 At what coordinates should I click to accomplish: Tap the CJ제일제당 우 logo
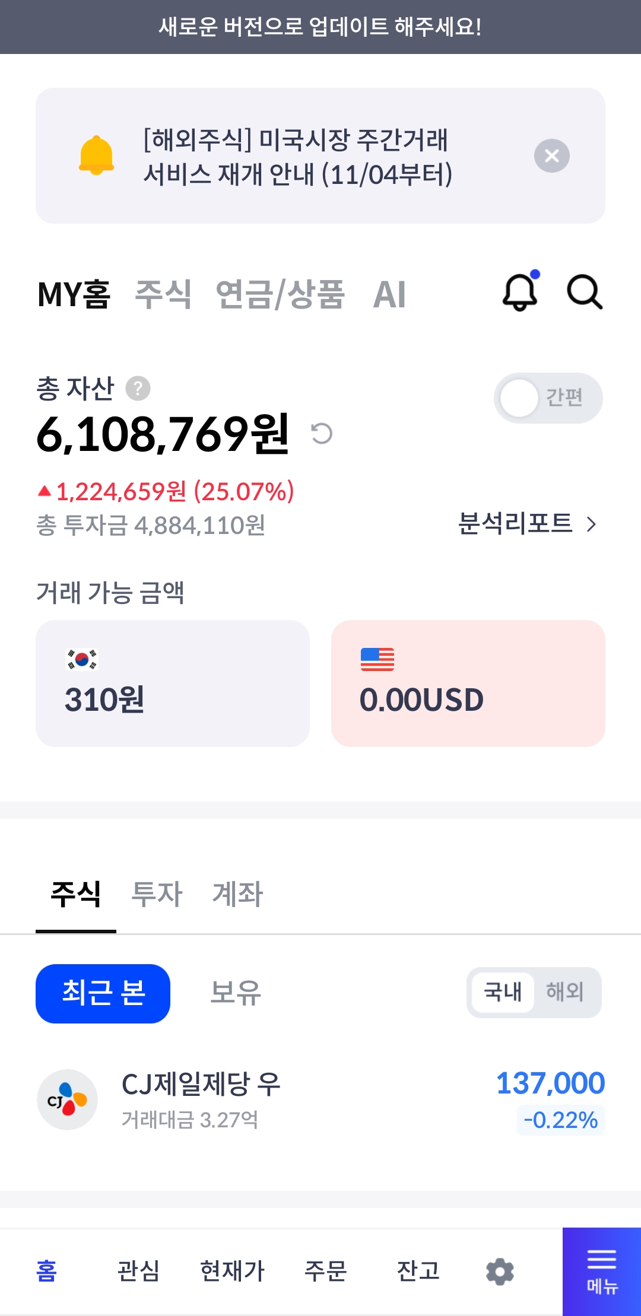[67, 1099]
